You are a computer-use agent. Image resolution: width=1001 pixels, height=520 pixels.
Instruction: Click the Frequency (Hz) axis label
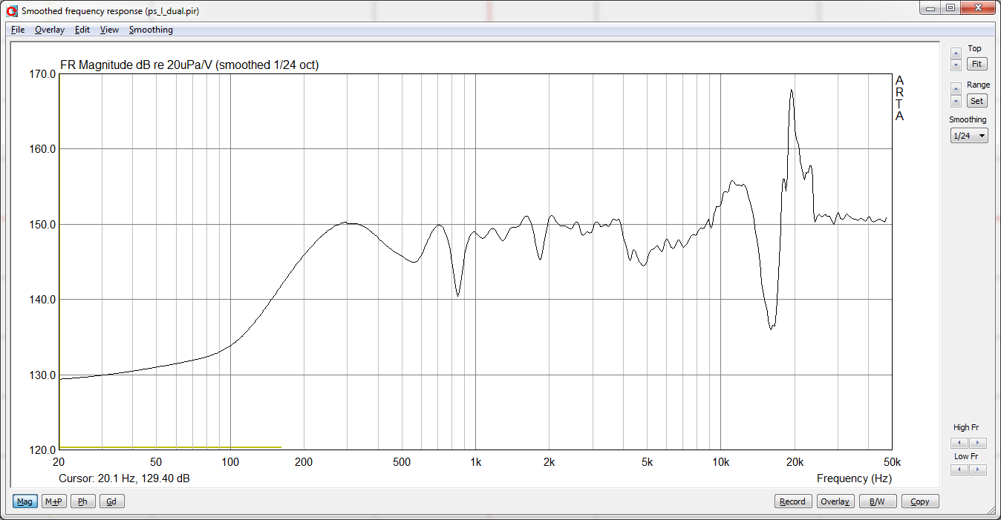pyautogui.click(x=854, y=478)
